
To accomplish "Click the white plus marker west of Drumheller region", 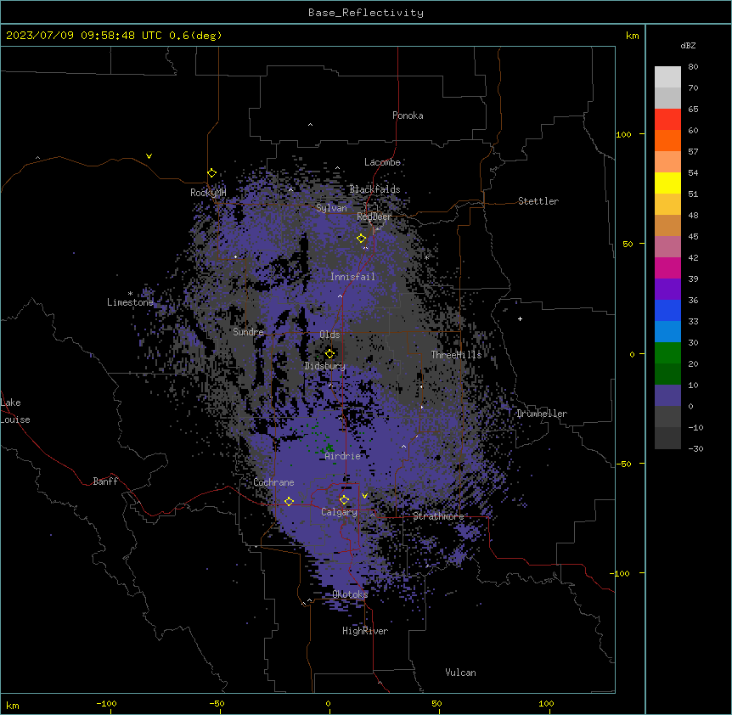I will tap(520, 318).
